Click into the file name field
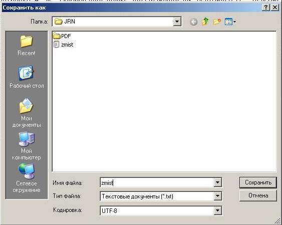 pos(157,183)
